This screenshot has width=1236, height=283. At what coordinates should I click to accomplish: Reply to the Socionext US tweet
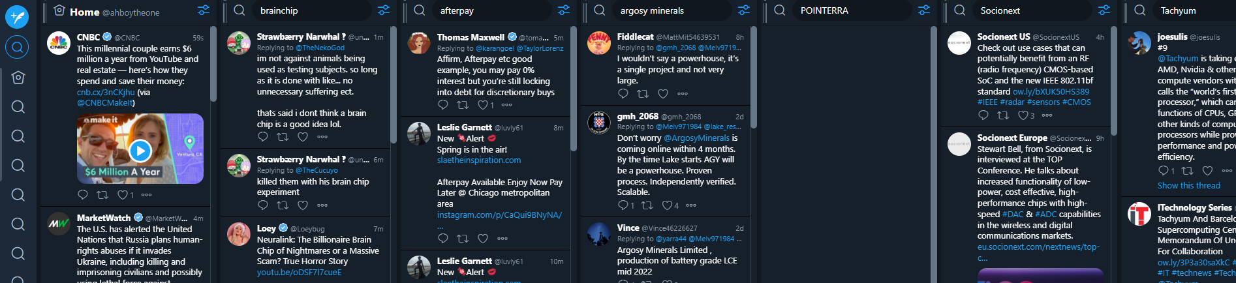click(983, 115)
